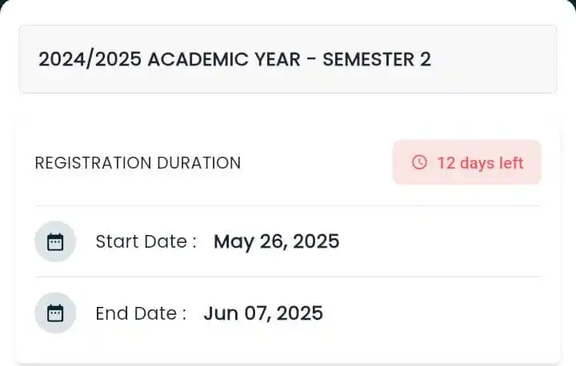Click the REGISTRATION DURATION heading
Viewport: 576px width, 366px height.
point(138,163)
